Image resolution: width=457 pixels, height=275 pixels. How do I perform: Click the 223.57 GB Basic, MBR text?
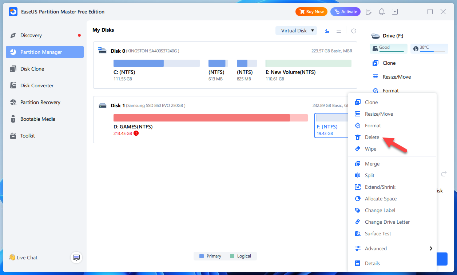click(x=332, y=51)
